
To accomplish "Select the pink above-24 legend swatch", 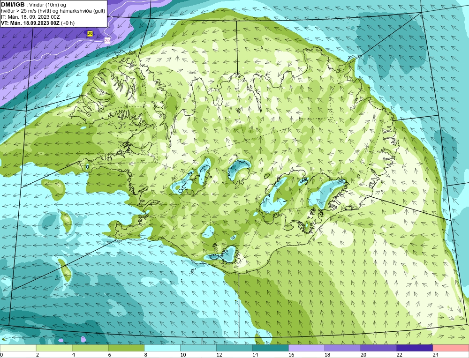I will (451, 348).
